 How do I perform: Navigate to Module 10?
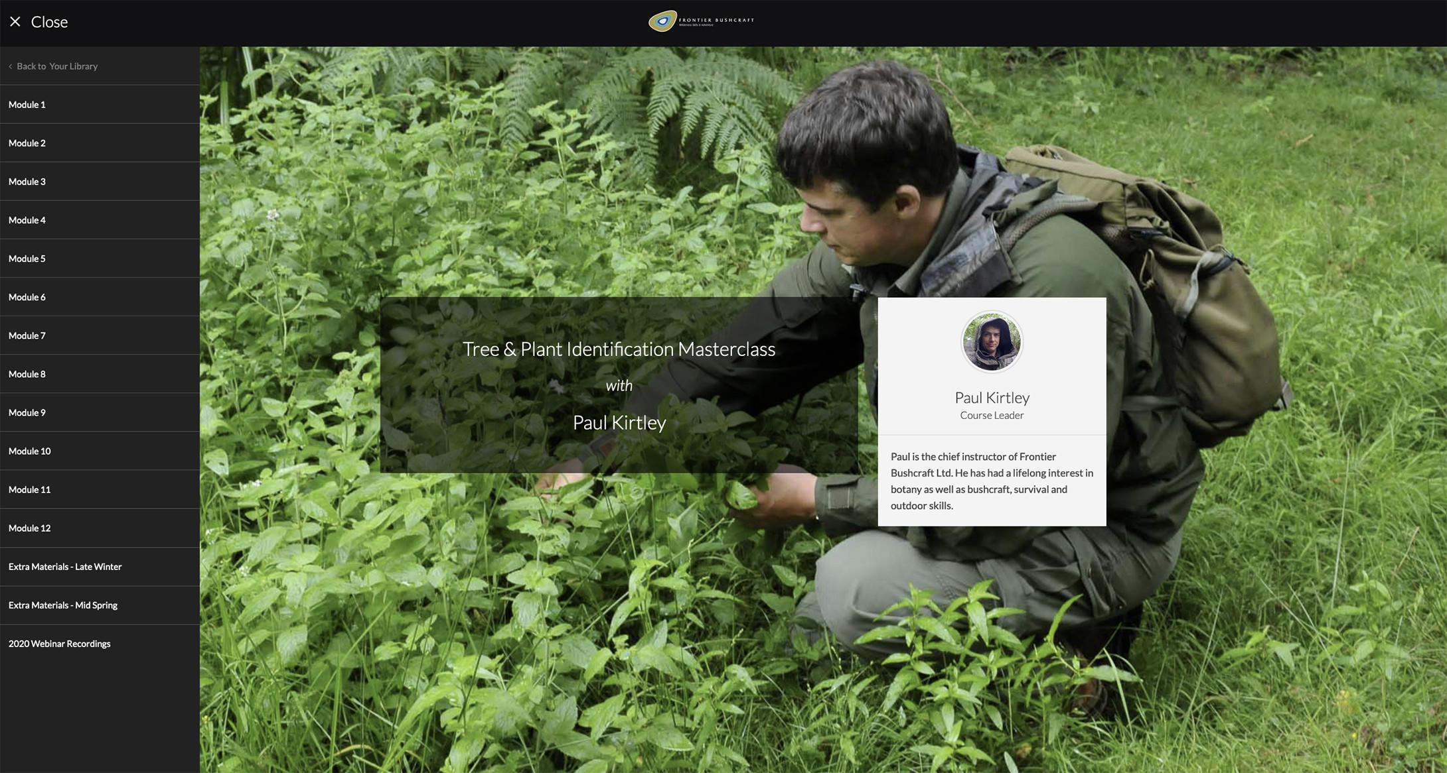click(30, 451)
